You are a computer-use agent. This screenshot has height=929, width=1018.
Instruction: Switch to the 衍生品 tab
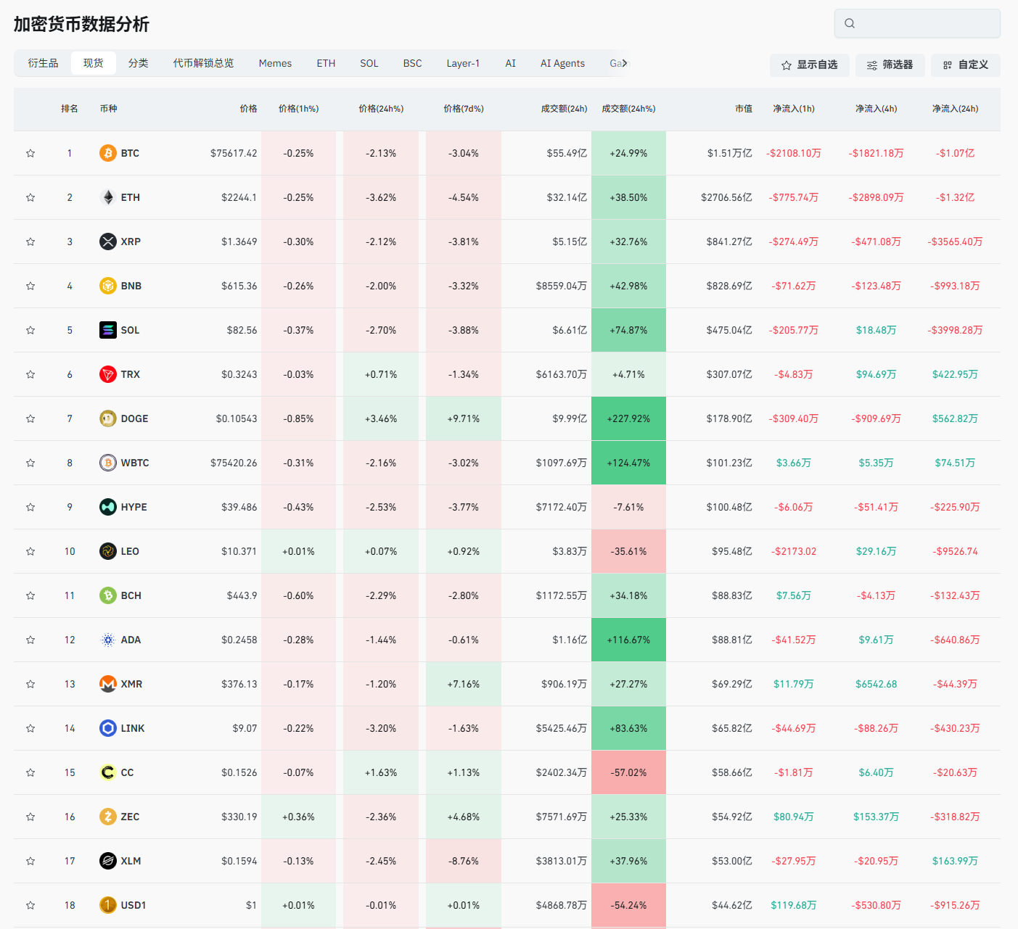tap(43, 63)
